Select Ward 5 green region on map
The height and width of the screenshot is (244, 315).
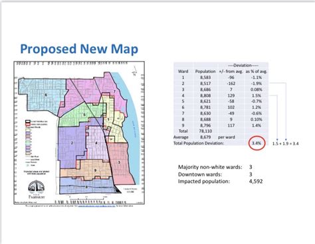point(82,115)
